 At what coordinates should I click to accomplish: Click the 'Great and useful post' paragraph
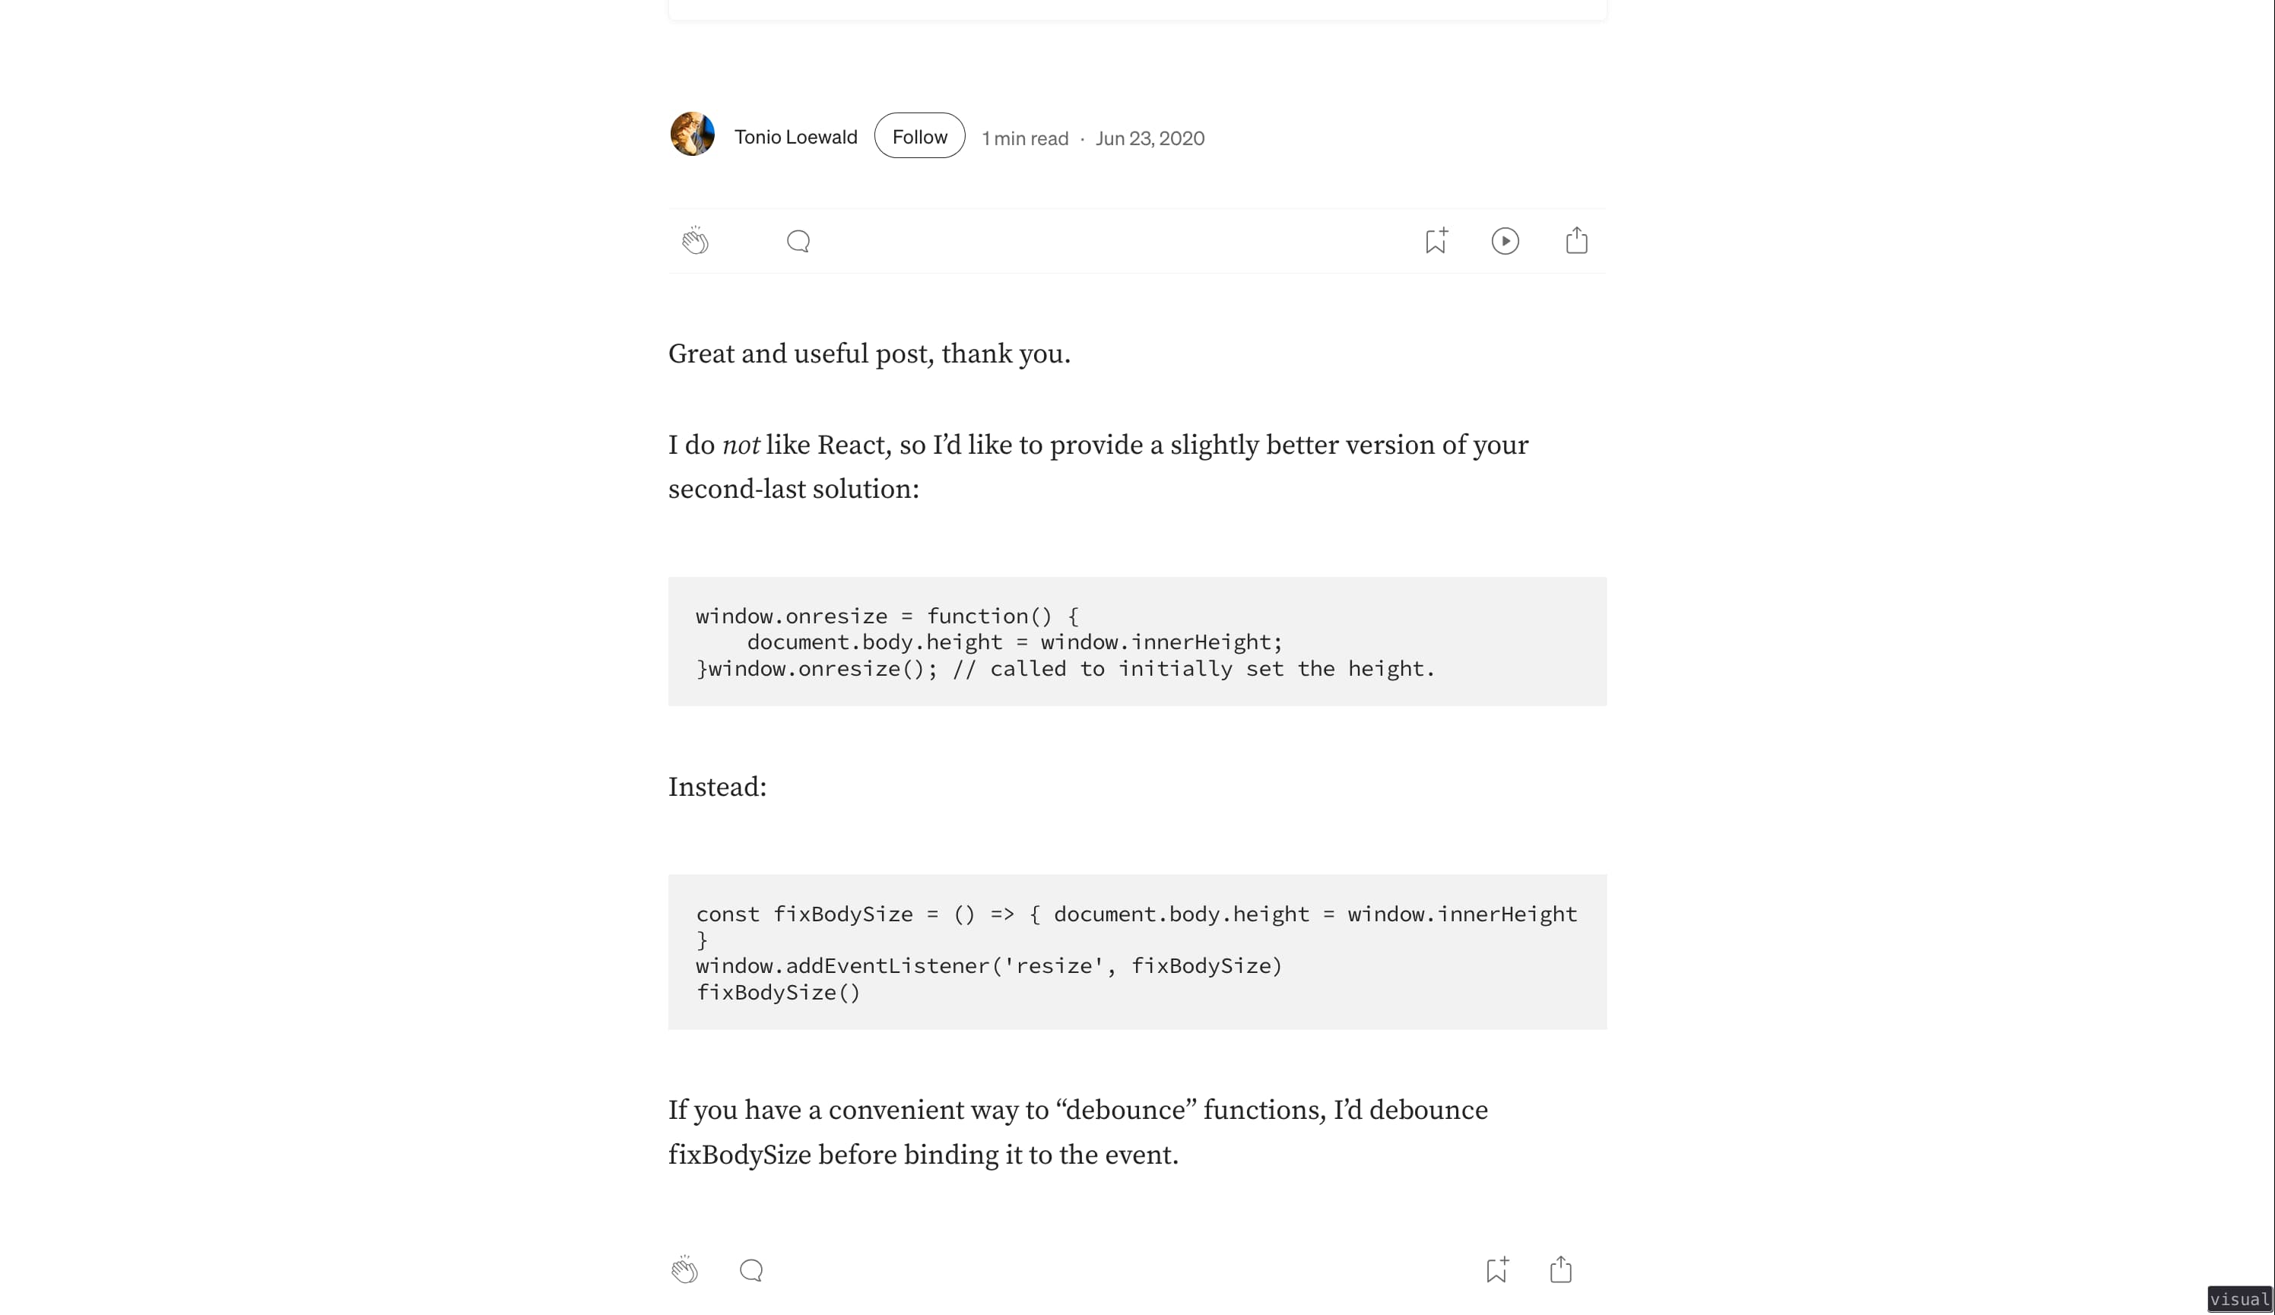click(868, 353)
